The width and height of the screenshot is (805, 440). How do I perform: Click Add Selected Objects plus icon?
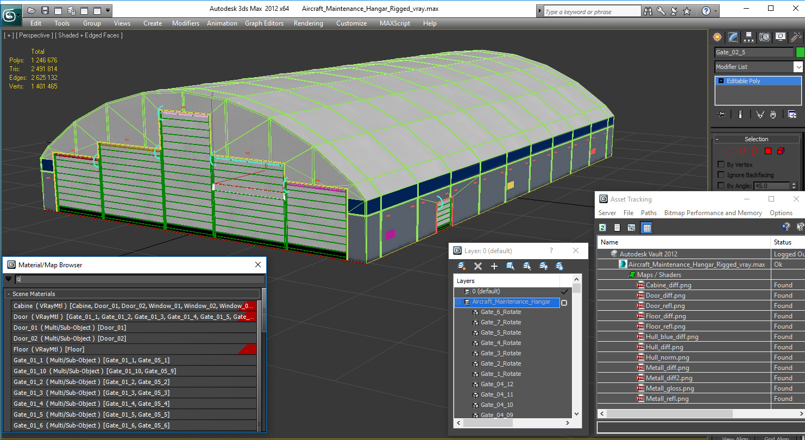pyautogui.click(x=494, y=266)
